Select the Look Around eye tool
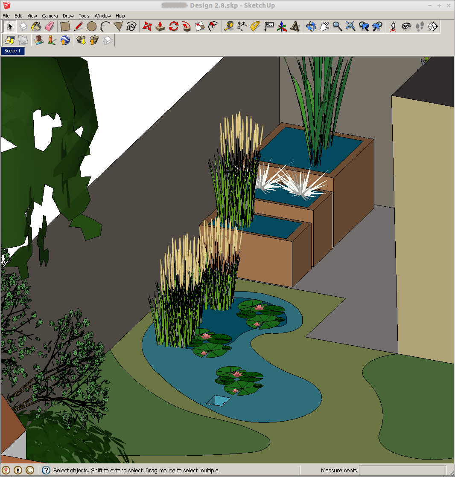455x477 pixels. [x=406, y=26]
